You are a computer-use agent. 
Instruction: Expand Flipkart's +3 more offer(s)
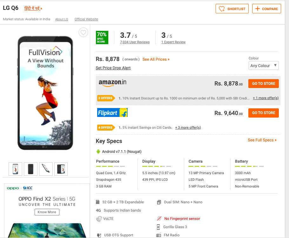coord(188,128)
